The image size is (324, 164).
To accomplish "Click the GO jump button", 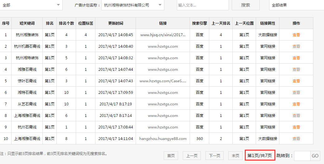I will 315,156.
